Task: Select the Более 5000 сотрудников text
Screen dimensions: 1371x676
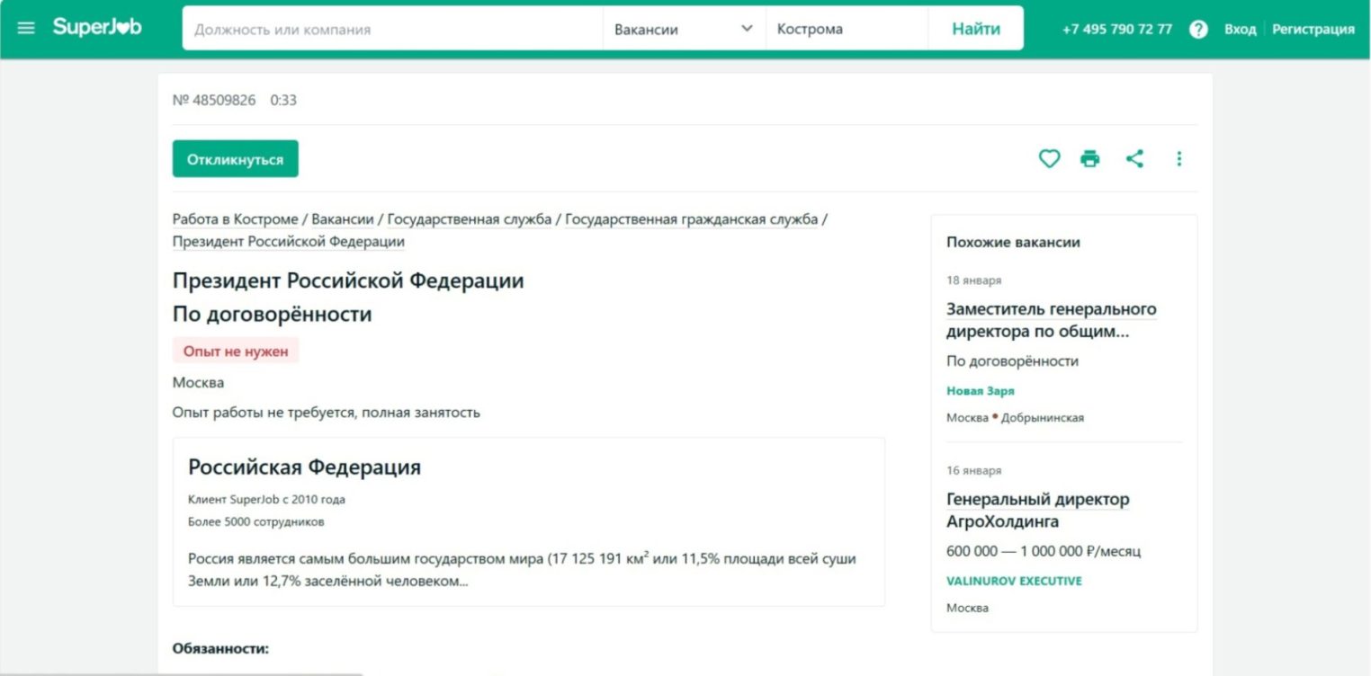Action: pos(256,521)
